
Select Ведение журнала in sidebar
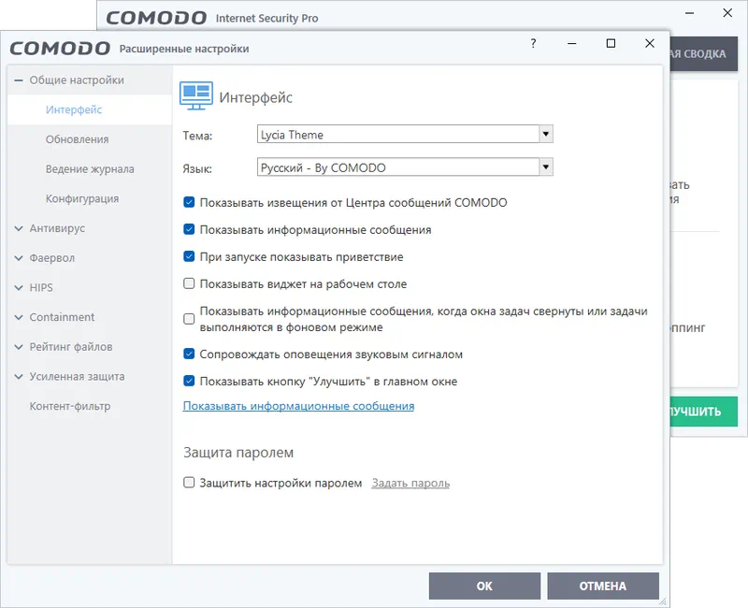click(90, 169)
